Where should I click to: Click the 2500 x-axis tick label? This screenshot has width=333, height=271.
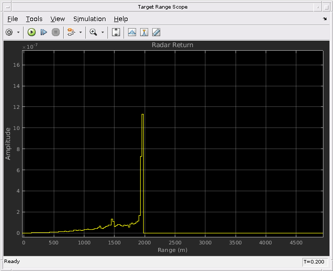[175, 242]
